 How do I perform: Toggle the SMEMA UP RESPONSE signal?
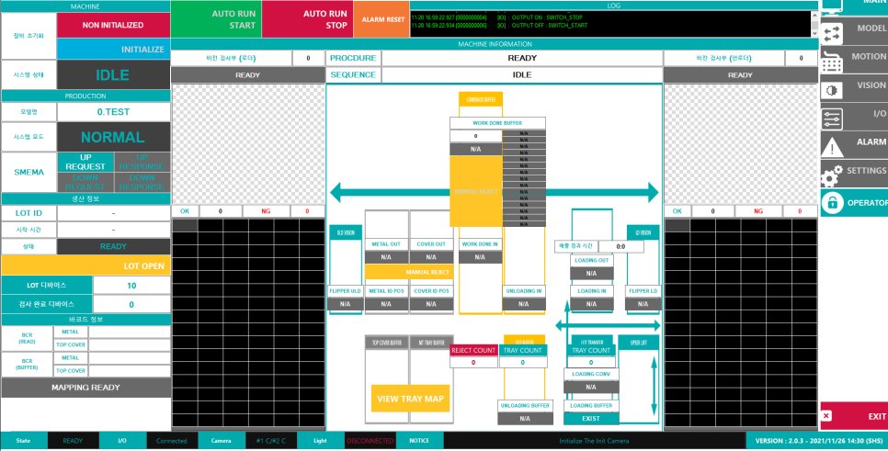pos(142,163)
